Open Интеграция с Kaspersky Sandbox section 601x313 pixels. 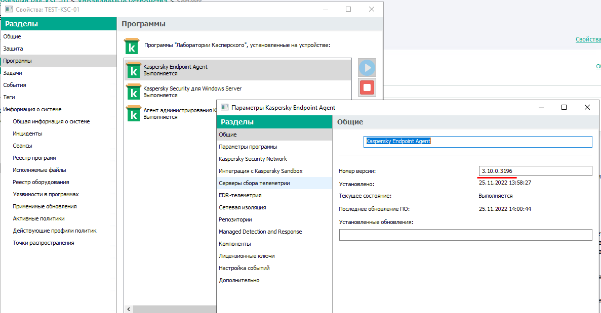pos(274,171)
